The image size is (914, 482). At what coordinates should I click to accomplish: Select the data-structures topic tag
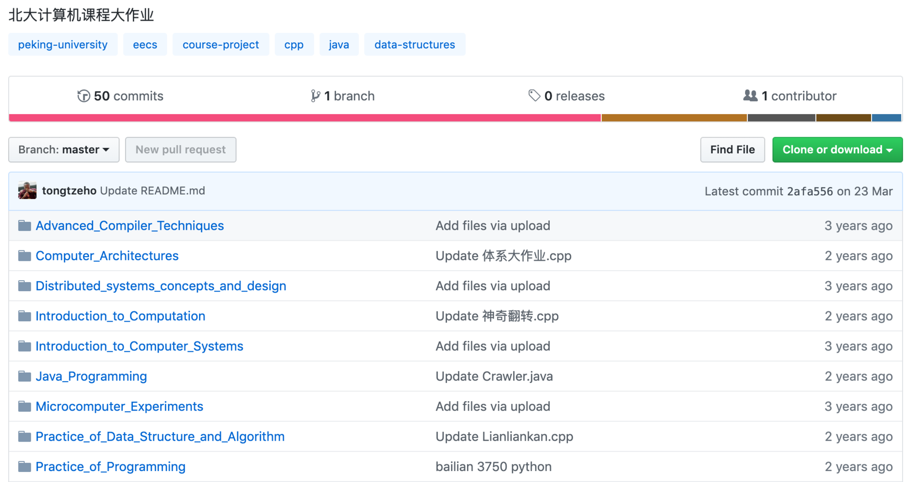[415, 45]
